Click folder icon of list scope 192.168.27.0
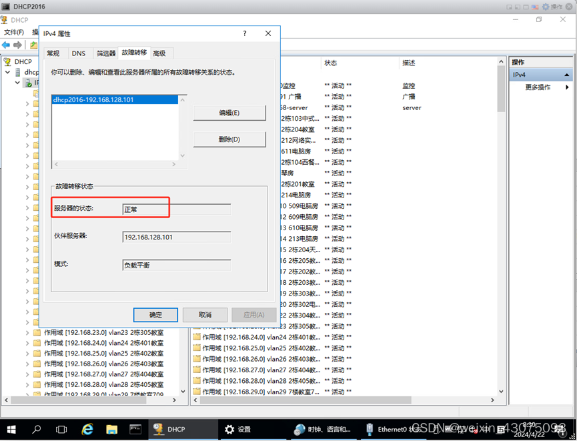 [197, 370]
